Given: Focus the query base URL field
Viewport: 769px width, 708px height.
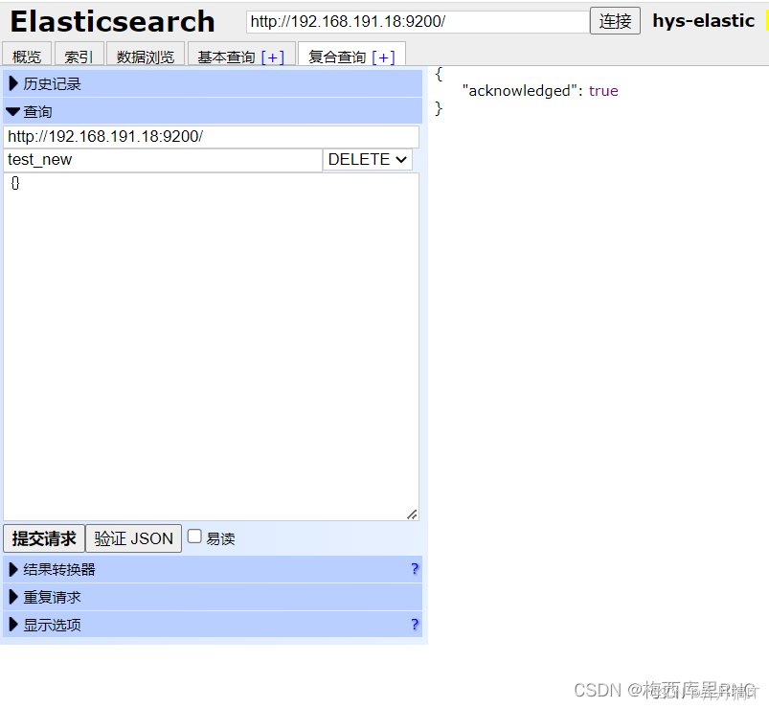Looking at the screenshot, I should (x=212, y=136).
